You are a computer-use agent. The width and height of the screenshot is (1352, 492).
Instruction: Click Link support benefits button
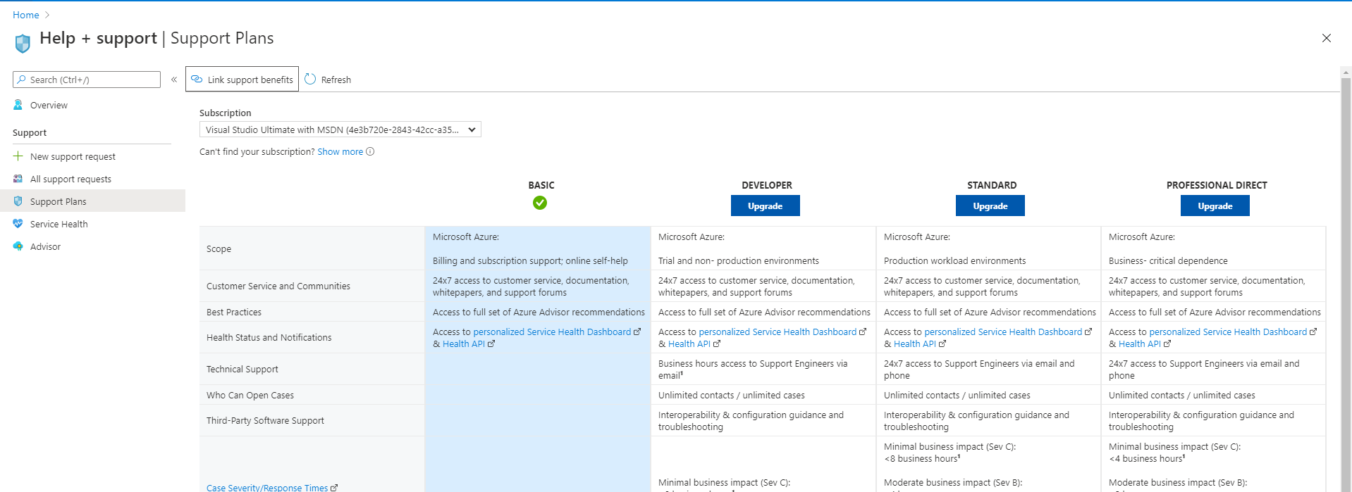(242, 79)
